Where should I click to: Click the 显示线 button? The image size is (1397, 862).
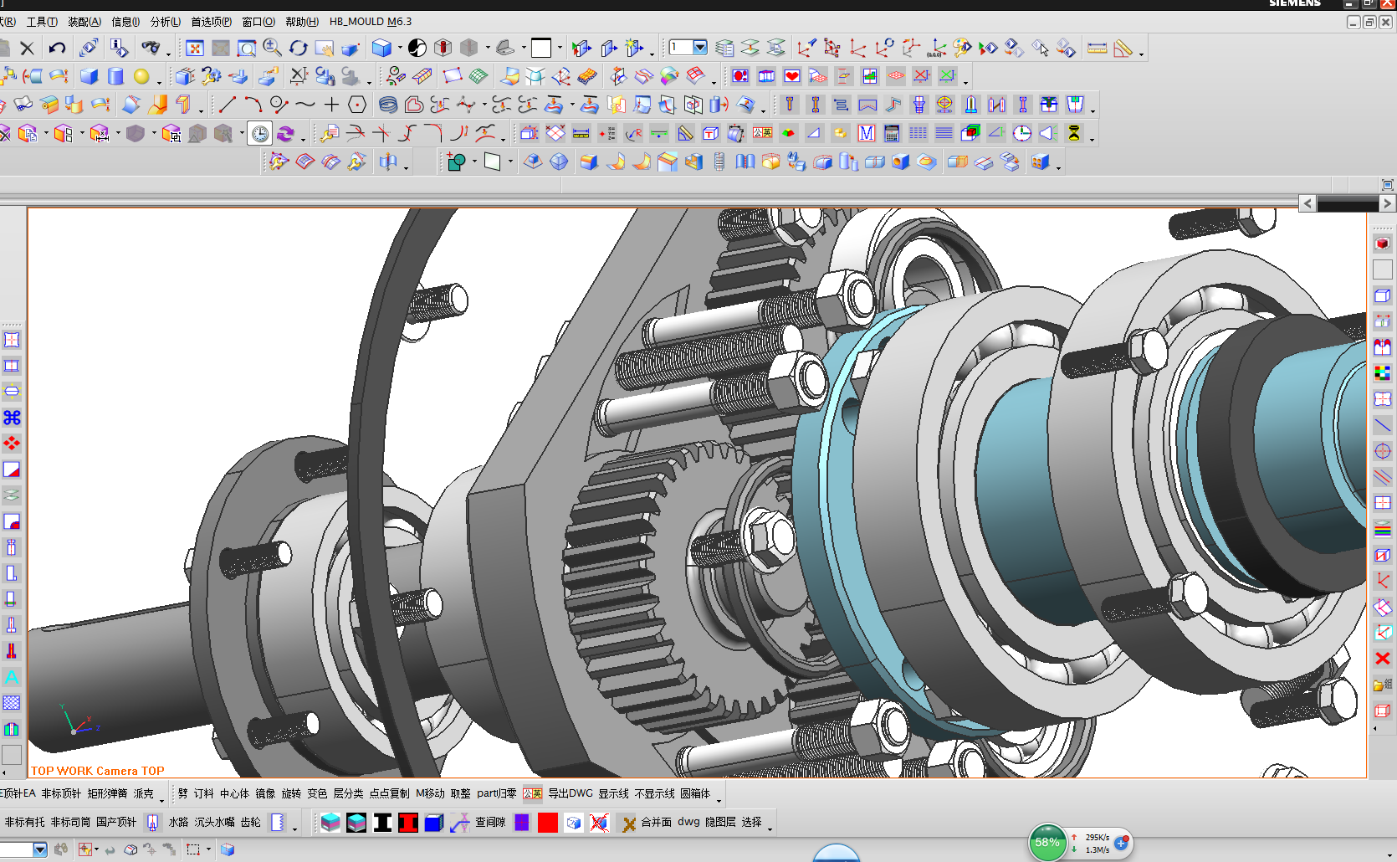click(x=613, y=793)
